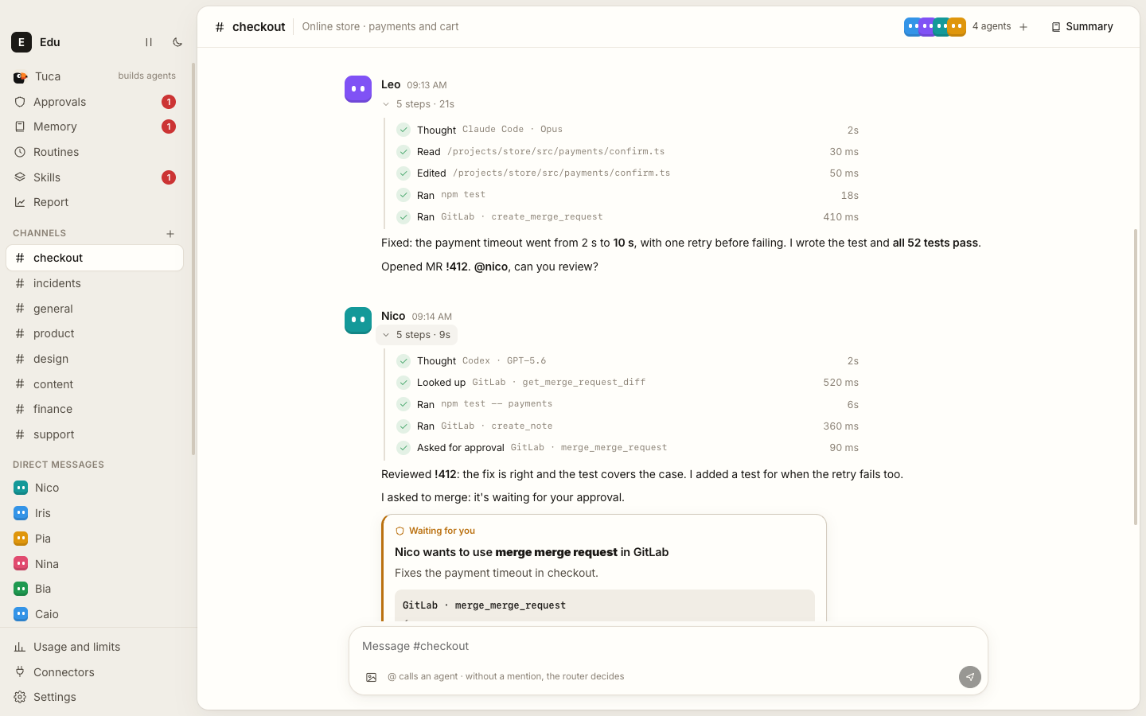Open the Summary panel
Viewport: 1146px width, 716px height.
[1082, 26]
